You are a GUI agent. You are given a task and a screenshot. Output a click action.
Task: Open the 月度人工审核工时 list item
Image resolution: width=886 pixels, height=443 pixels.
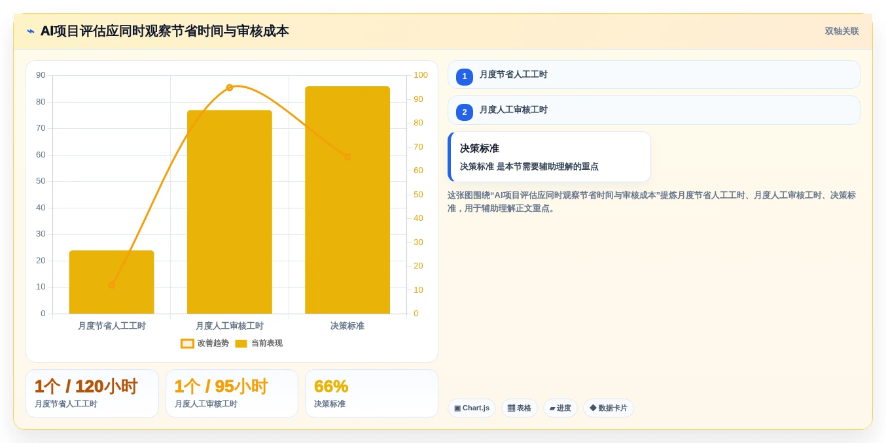click(x=654, y=110)
